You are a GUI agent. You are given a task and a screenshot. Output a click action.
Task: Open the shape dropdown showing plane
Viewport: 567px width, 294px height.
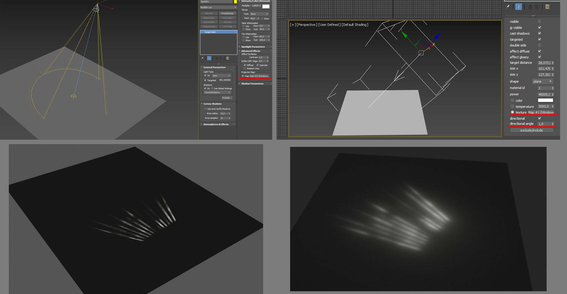tap(542, 81)
